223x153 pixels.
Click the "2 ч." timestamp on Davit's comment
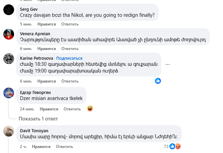(x=23, y=147)
